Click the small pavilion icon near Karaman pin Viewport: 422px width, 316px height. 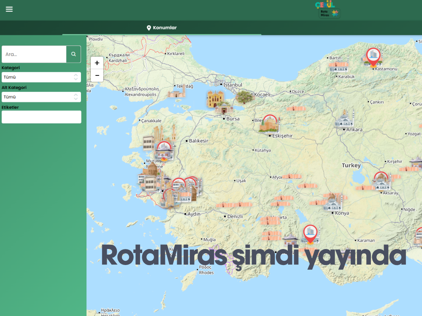coord(290,240)
